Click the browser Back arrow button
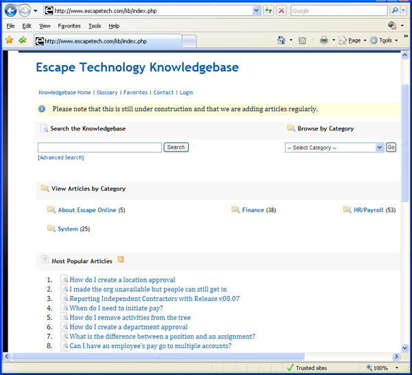The width and height of the screenshot is (412, 375). point(11,11)
